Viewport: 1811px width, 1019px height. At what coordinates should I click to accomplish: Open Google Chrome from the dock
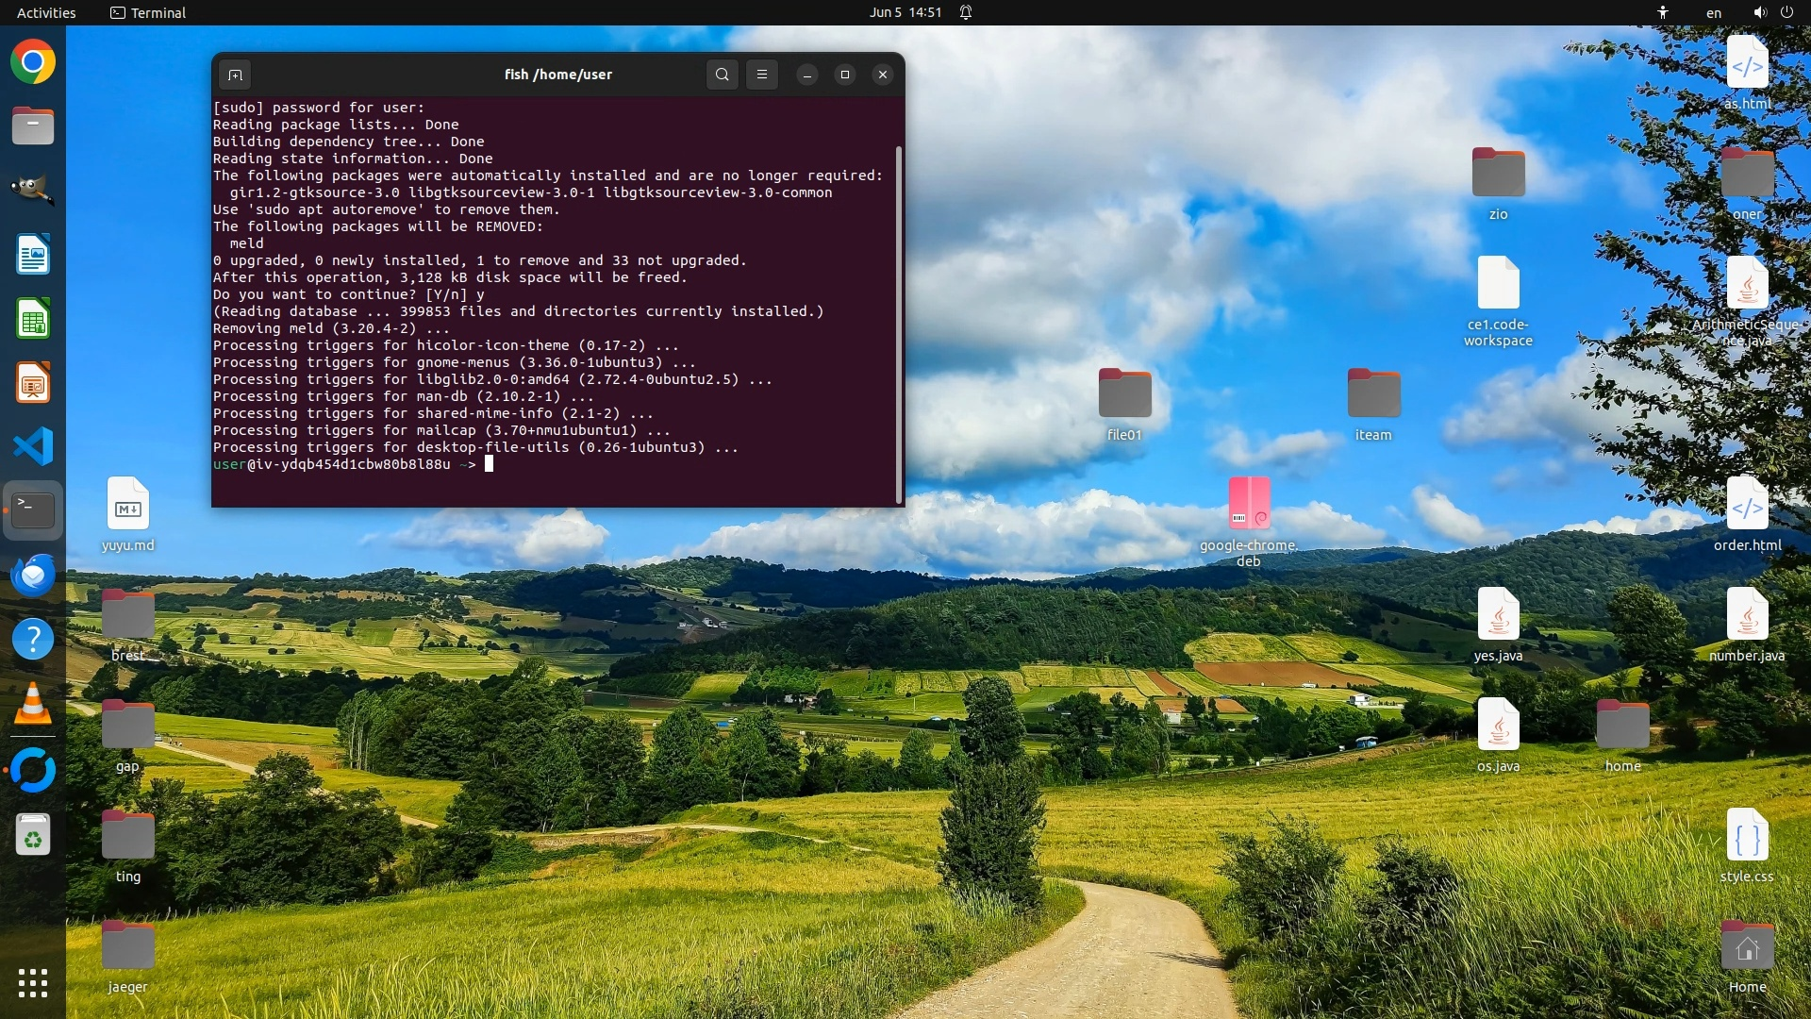click(x=33, y=62)
